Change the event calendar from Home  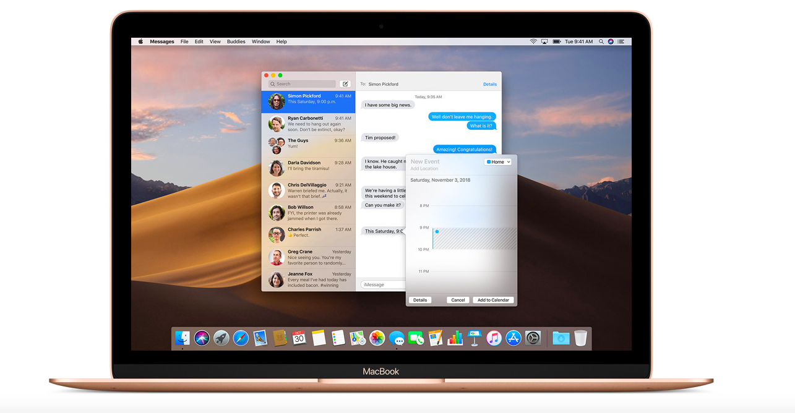tap(498, 161)
